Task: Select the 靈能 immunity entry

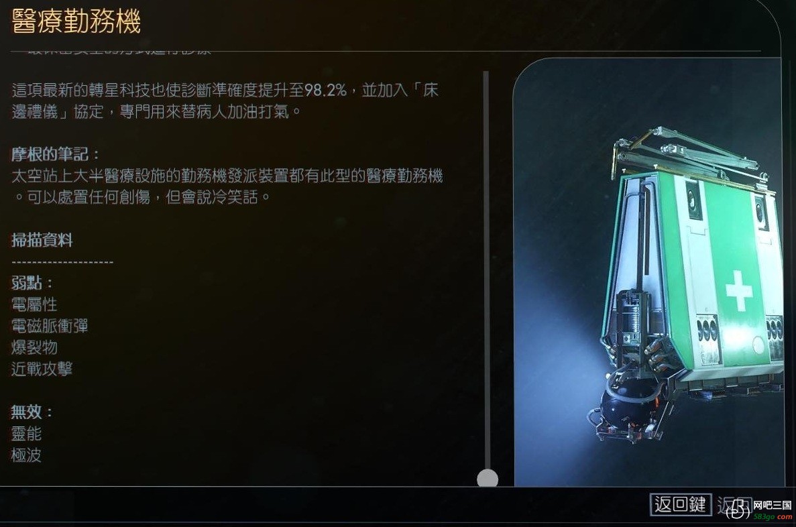Action: pos(26,434)
